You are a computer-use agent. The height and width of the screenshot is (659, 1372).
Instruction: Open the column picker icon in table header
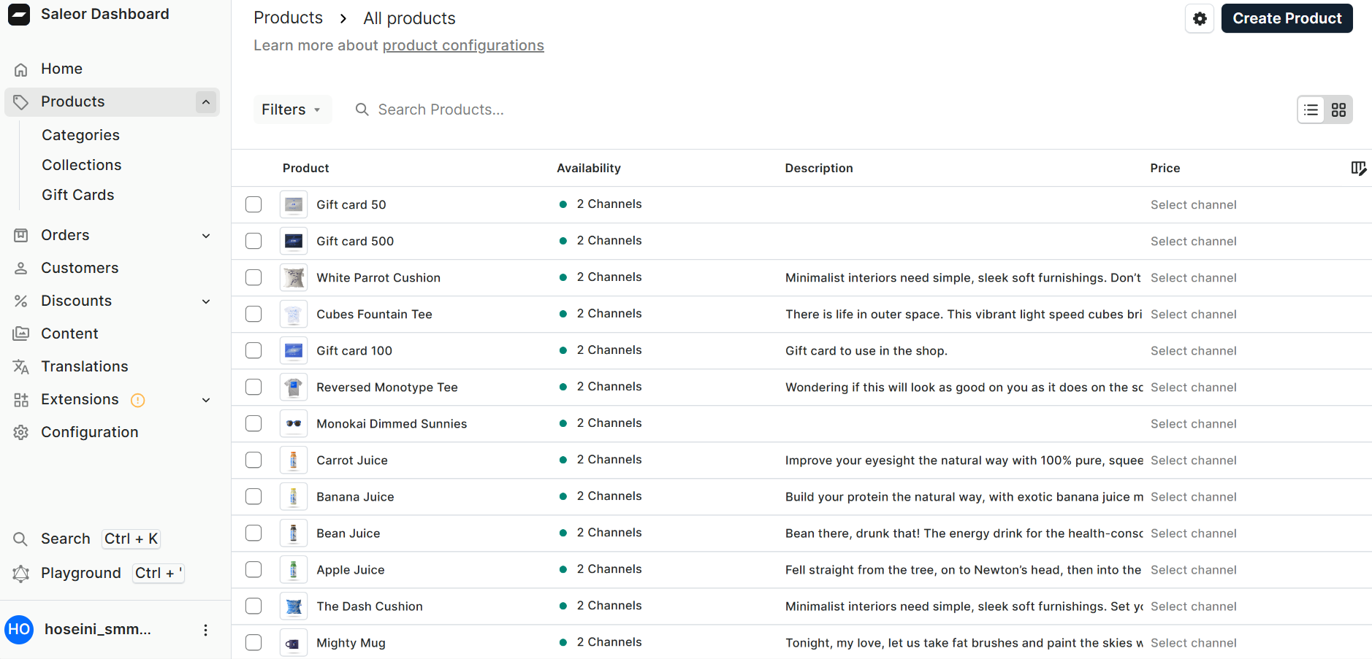point(1358,168)
